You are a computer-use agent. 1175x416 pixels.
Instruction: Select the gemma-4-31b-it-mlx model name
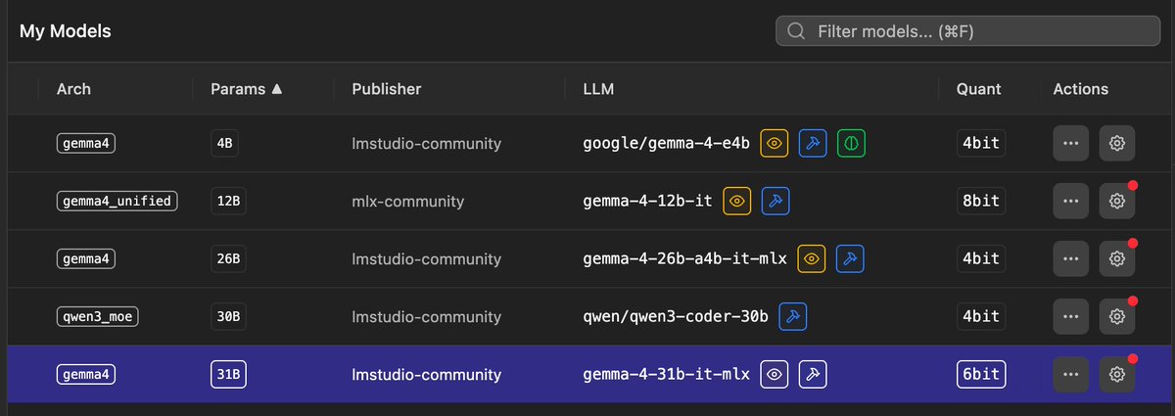point(666,374)
